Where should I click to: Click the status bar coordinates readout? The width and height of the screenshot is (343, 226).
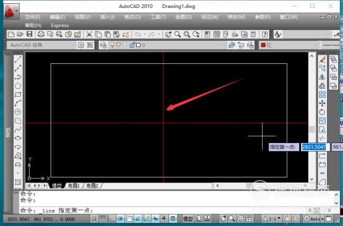41,219
